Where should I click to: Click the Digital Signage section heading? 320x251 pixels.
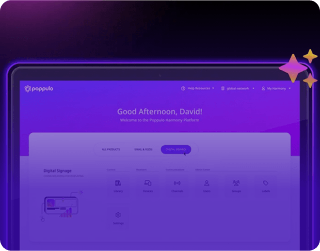point(57,171)
